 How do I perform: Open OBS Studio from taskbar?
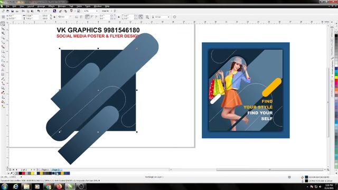(x=81, y=186)
